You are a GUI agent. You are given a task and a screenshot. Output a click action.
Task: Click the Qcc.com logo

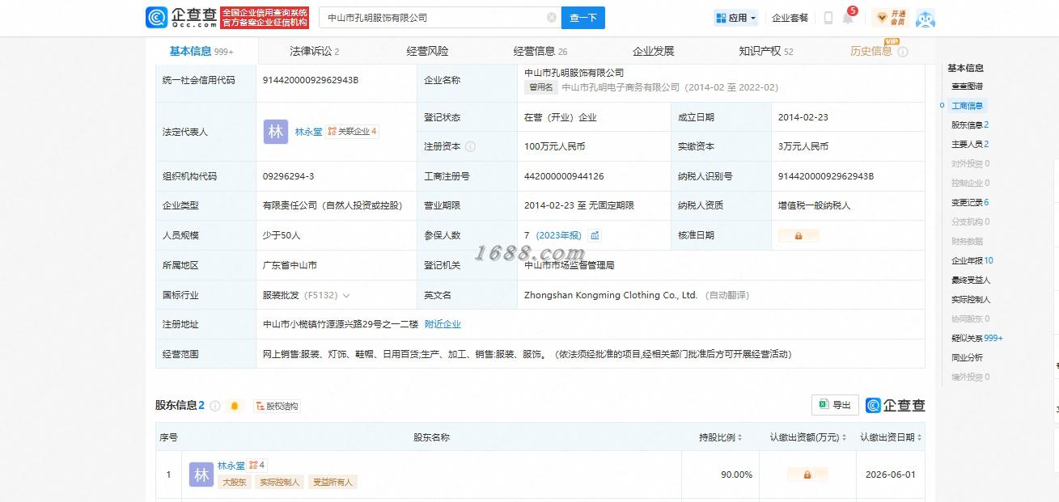coord(181,17)
